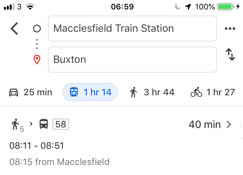Select transit tab 1 hr 14
Screen dimensions: 243x175
pyautogui.click(x=90, y=92)
